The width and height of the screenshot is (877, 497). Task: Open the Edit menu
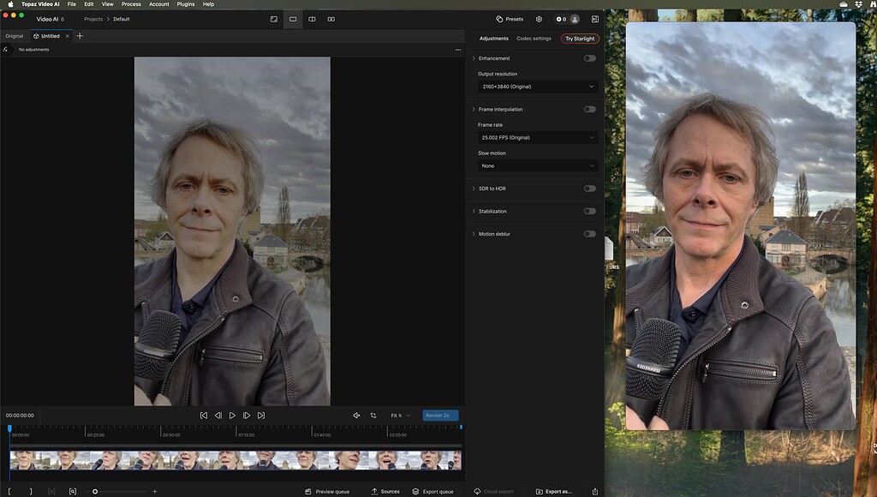pyautogui.click(x=89, y=4)
